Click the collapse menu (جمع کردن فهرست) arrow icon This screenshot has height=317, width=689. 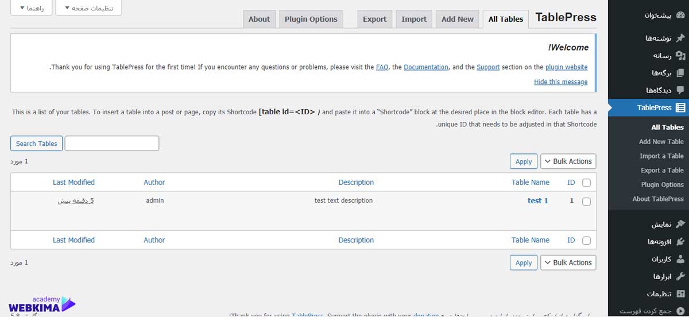coord(680,311)
